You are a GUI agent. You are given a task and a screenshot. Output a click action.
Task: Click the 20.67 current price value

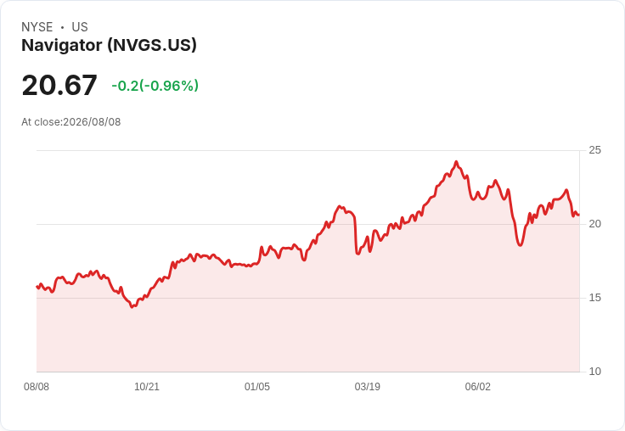click(59, 85)
